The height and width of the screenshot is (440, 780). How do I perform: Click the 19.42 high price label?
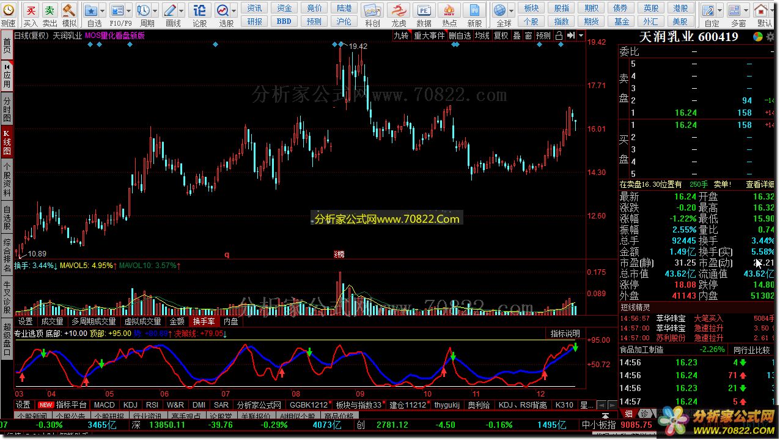click(x=358, y=47)
